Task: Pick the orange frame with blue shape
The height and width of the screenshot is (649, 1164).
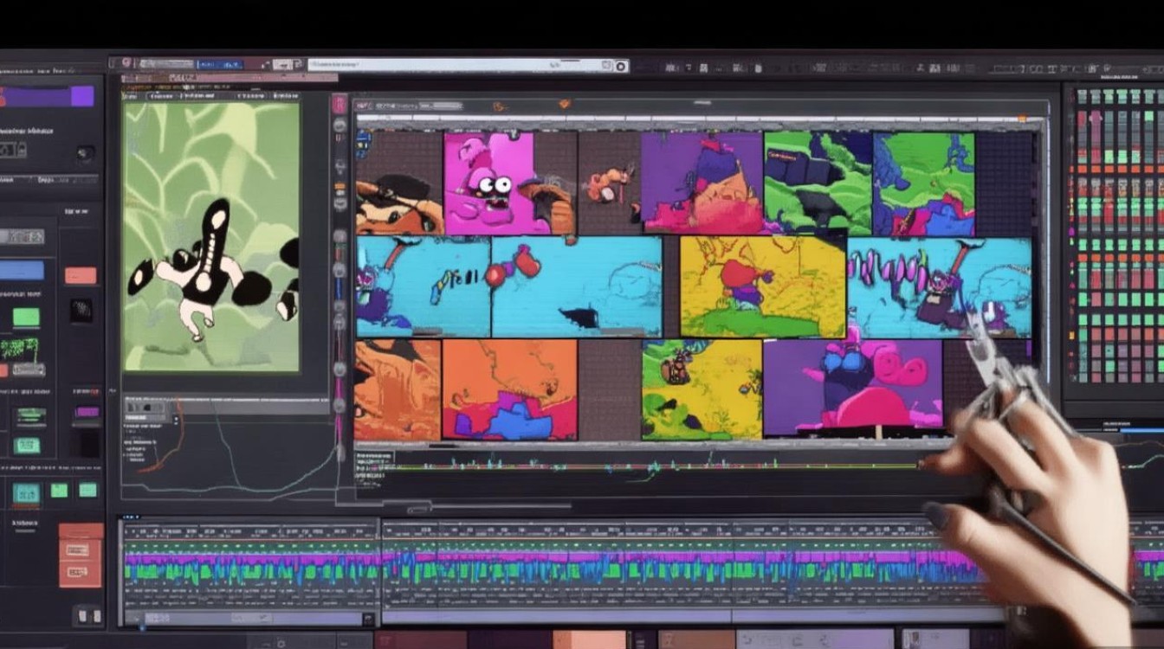Action: 509,389
